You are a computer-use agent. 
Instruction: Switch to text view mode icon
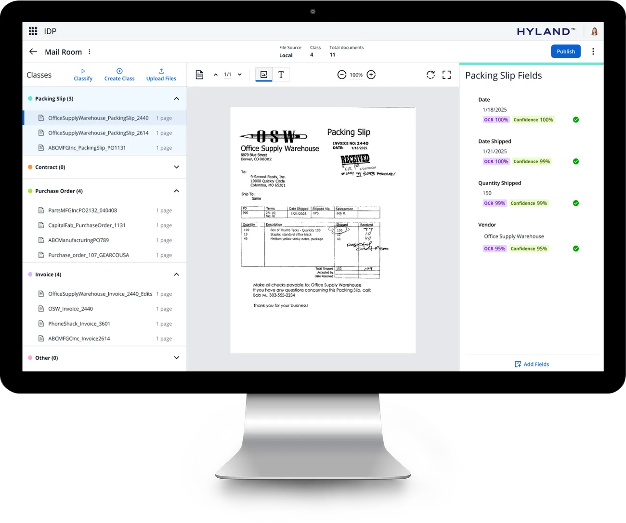(x=281, y=75)
